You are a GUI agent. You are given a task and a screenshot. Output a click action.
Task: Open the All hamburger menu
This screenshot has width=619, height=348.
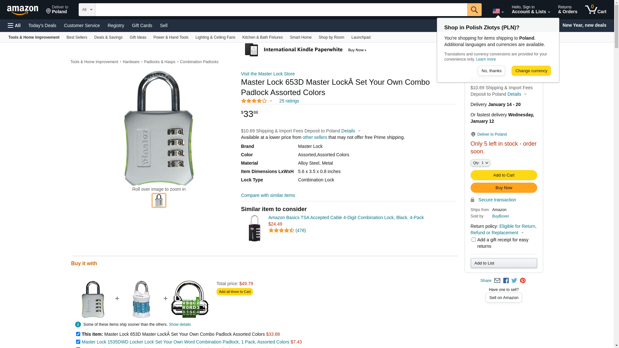tap(14, 25)
